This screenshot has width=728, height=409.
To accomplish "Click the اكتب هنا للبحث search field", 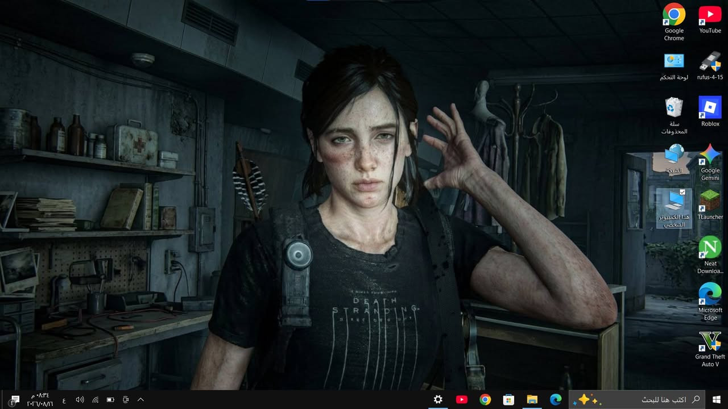I will pos(638,400).
